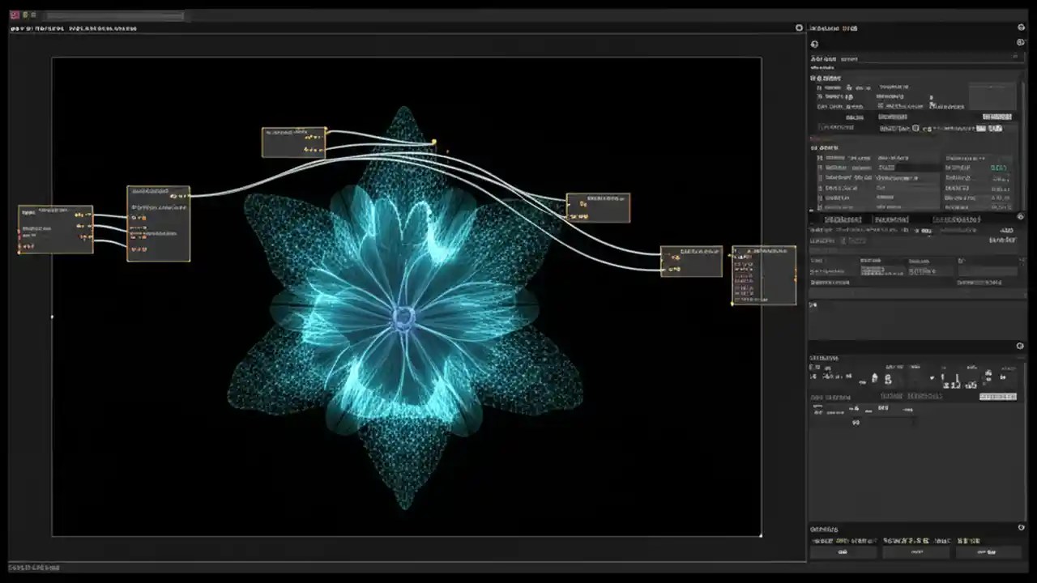The image size is (1037, 583).
Task: Click the small icon left of the address bar
Action: [x=26, y=14]
